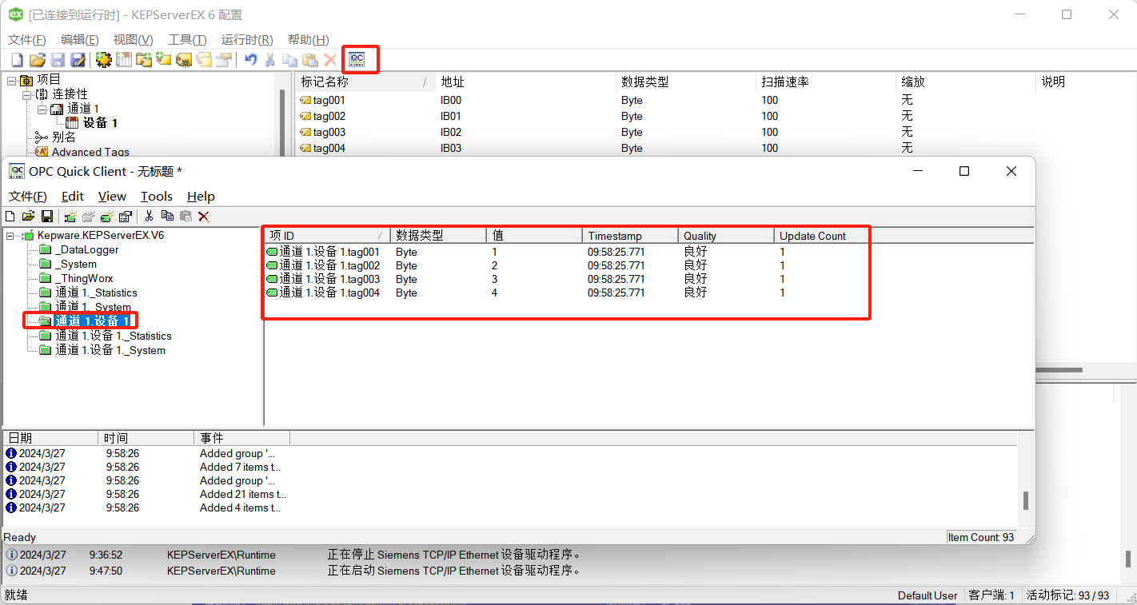Viewport: 1137px width, 605px height.
Task: Collapse the 项目 root node
Action: (11, 80)
